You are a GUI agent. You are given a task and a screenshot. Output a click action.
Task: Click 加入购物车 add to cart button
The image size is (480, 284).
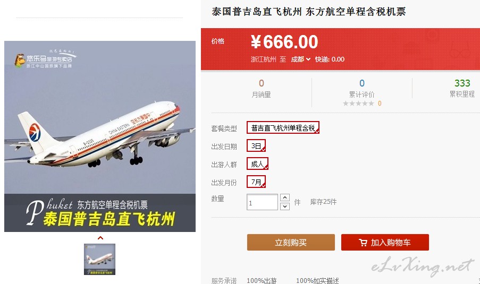(x=385, y=243)
